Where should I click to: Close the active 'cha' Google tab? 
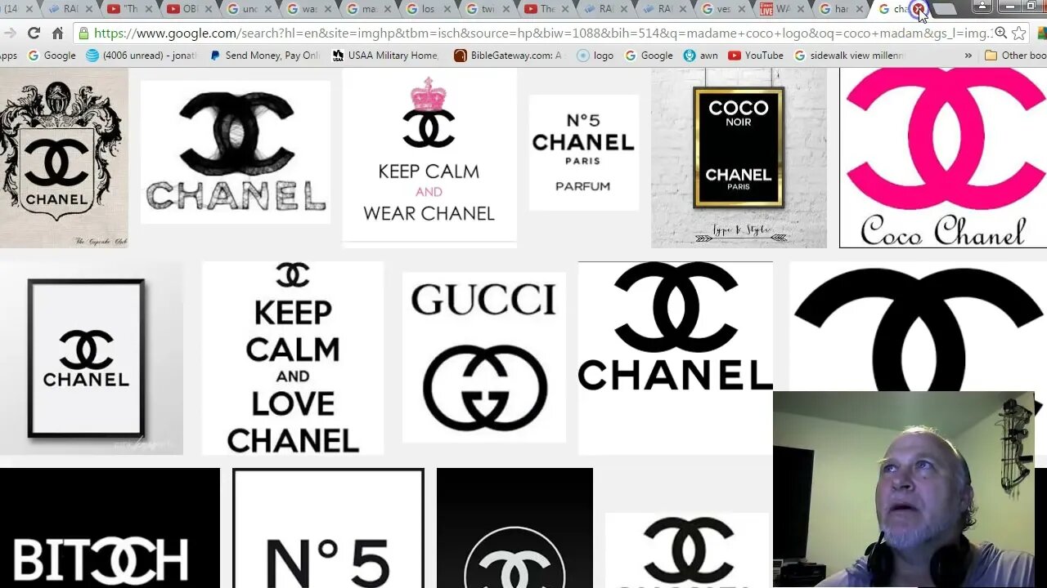coord(919,9)
